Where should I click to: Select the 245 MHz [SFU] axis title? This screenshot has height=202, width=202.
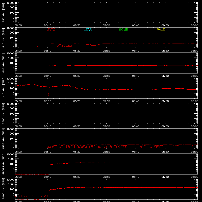[x=3, y=12]
